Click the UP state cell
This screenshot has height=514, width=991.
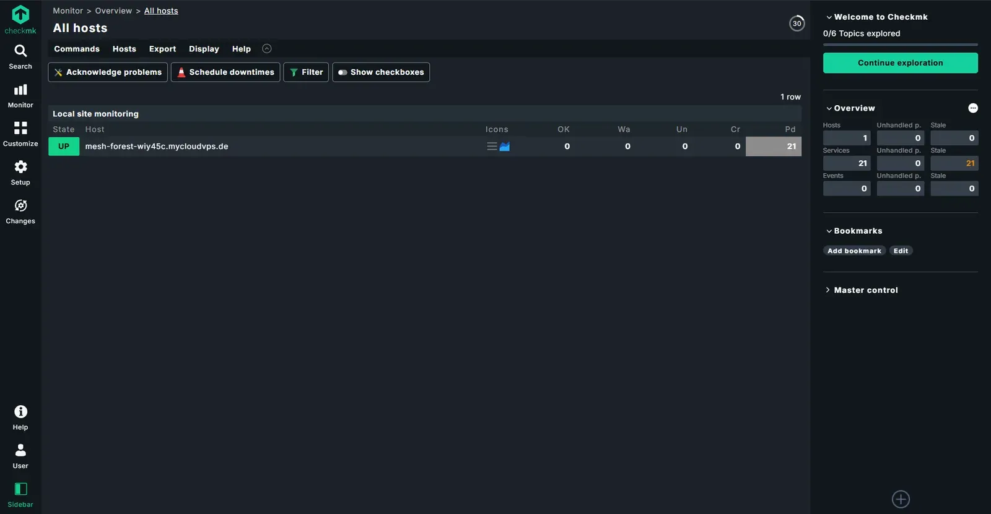[64, 147]
